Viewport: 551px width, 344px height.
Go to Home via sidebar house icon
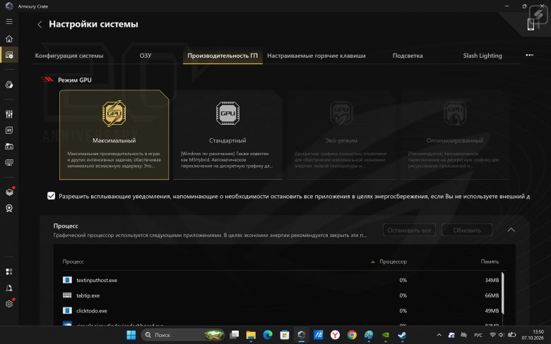9,39
